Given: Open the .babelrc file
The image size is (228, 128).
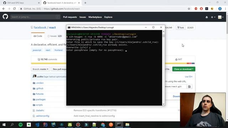Looking at the screenshot, I should coord(40,111).
